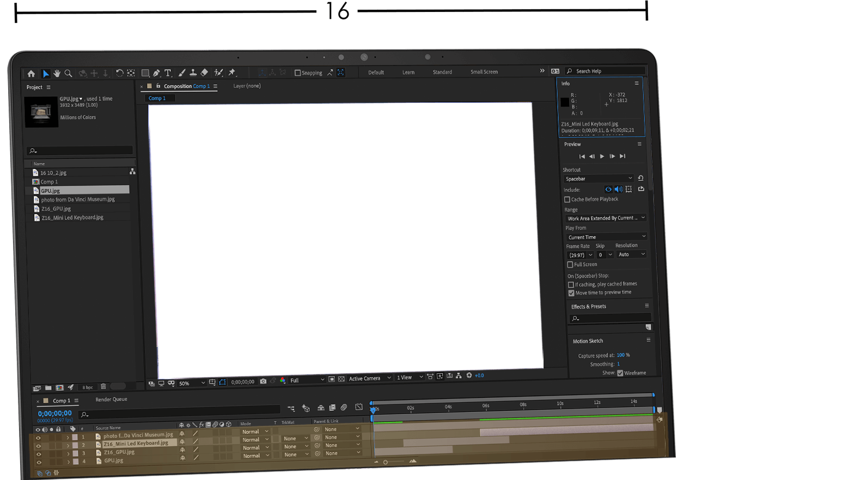
Task: Click the timeline zoom slider handle
Action: pyautogui.click(x=386, y=462)
